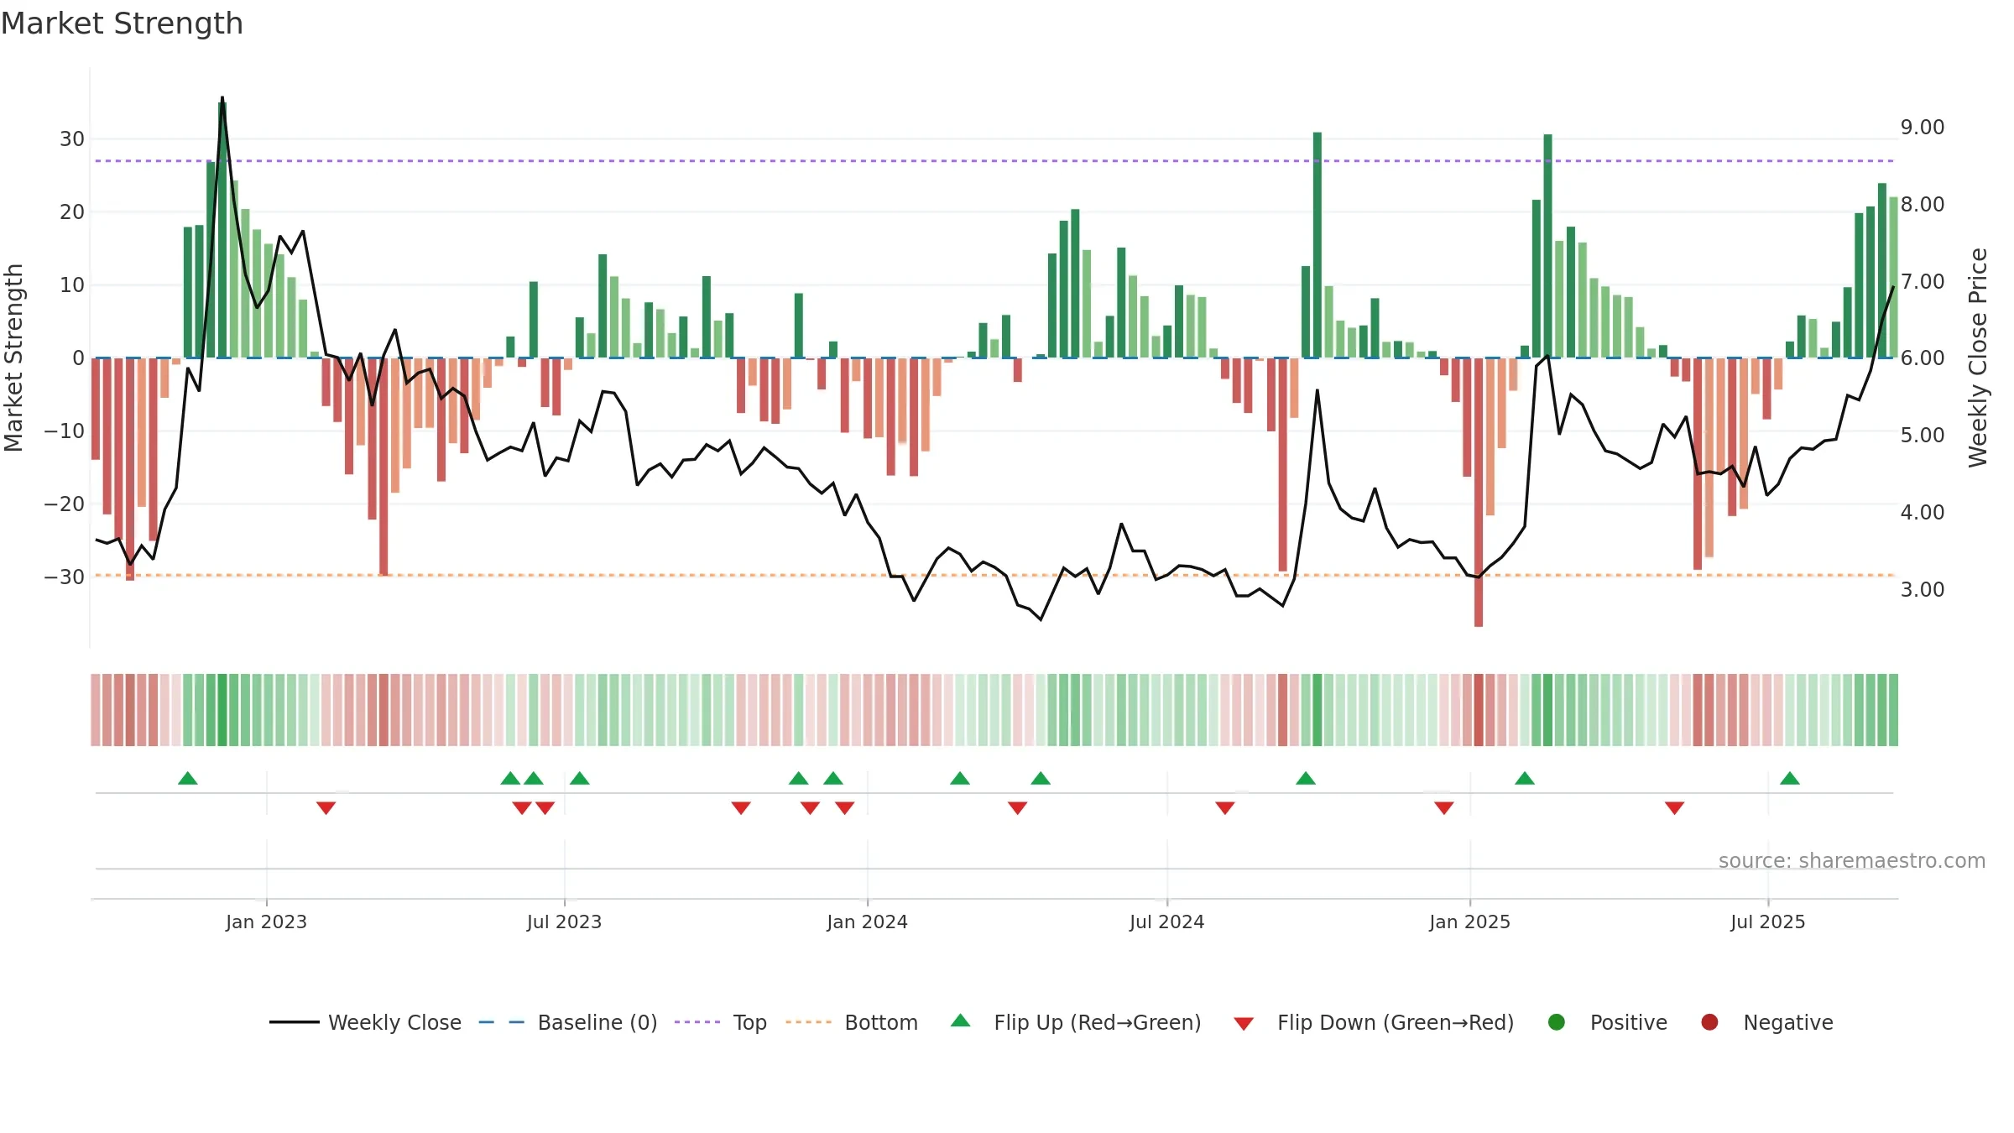Click the −30 tick on the strength axis

(x=65, y=577)
